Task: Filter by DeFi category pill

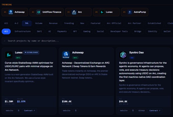Action: tap(39, 31)
